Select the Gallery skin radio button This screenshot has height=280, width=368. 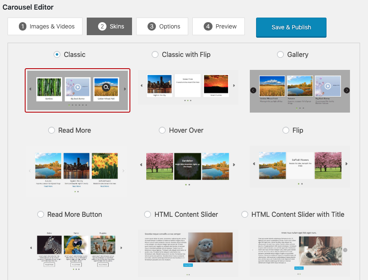(280, 54)
